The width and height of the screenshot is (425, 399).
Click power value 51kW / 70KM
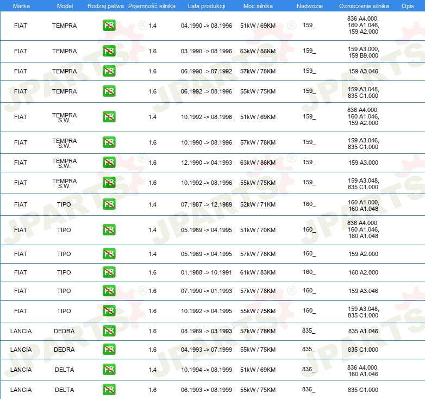(258, 230)
